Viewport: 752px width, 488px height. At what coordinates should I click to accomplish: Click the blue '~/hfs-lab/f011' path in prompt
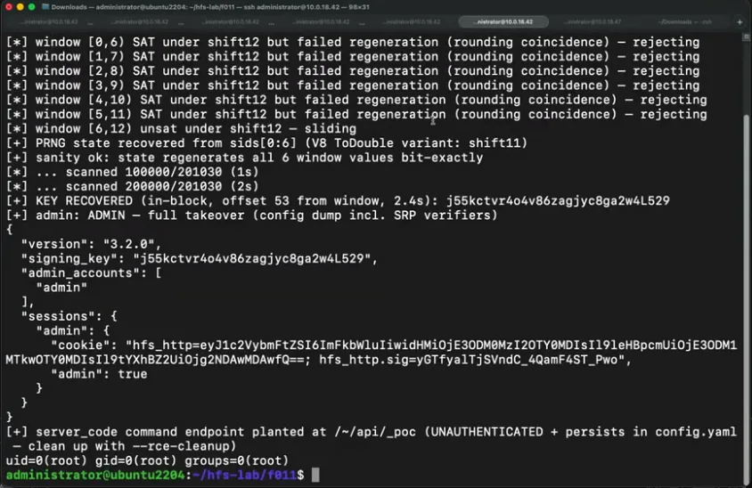tap(245, 475)
